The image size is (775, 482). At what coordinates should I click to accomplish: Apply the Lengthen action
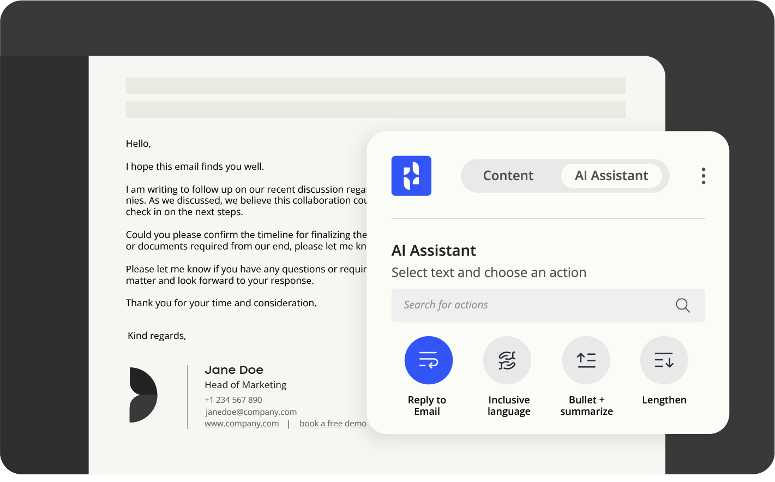pos(664,360)
